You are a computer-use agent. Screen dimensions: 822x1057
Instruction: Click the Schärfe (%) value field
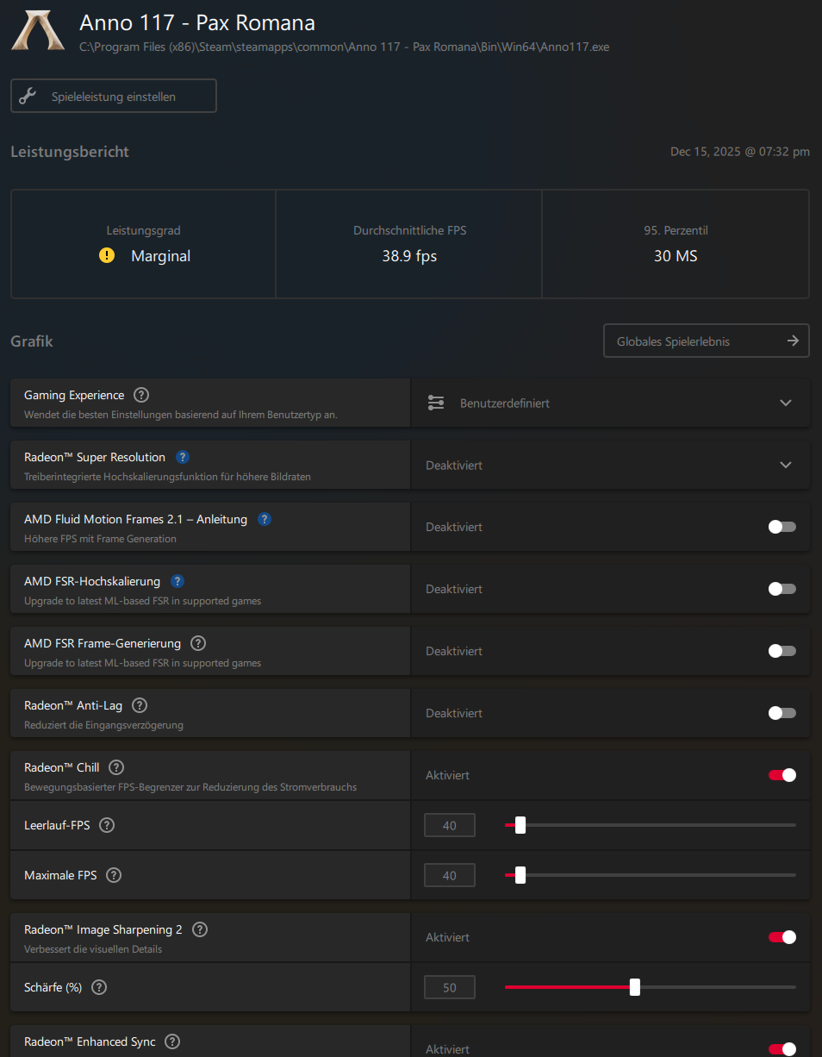pyautogui.click(x=450, y=987)
